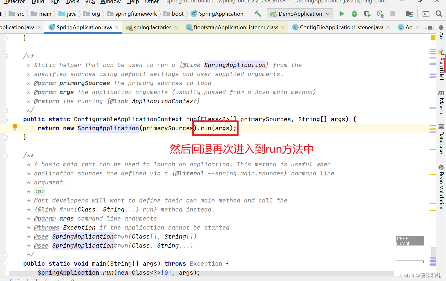Image resolution: width=446 pixels, height=281 pixels.
Task: Click the fold end marker at first closing brace
Action: [x=6, y=38]
